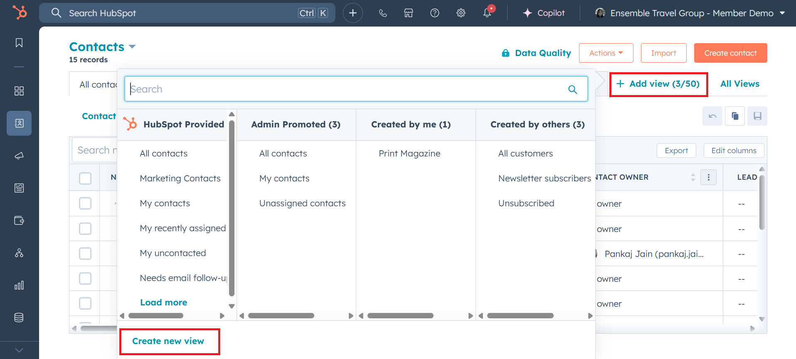
Task: Click Load more views link
Action: (x=163, y=303)
